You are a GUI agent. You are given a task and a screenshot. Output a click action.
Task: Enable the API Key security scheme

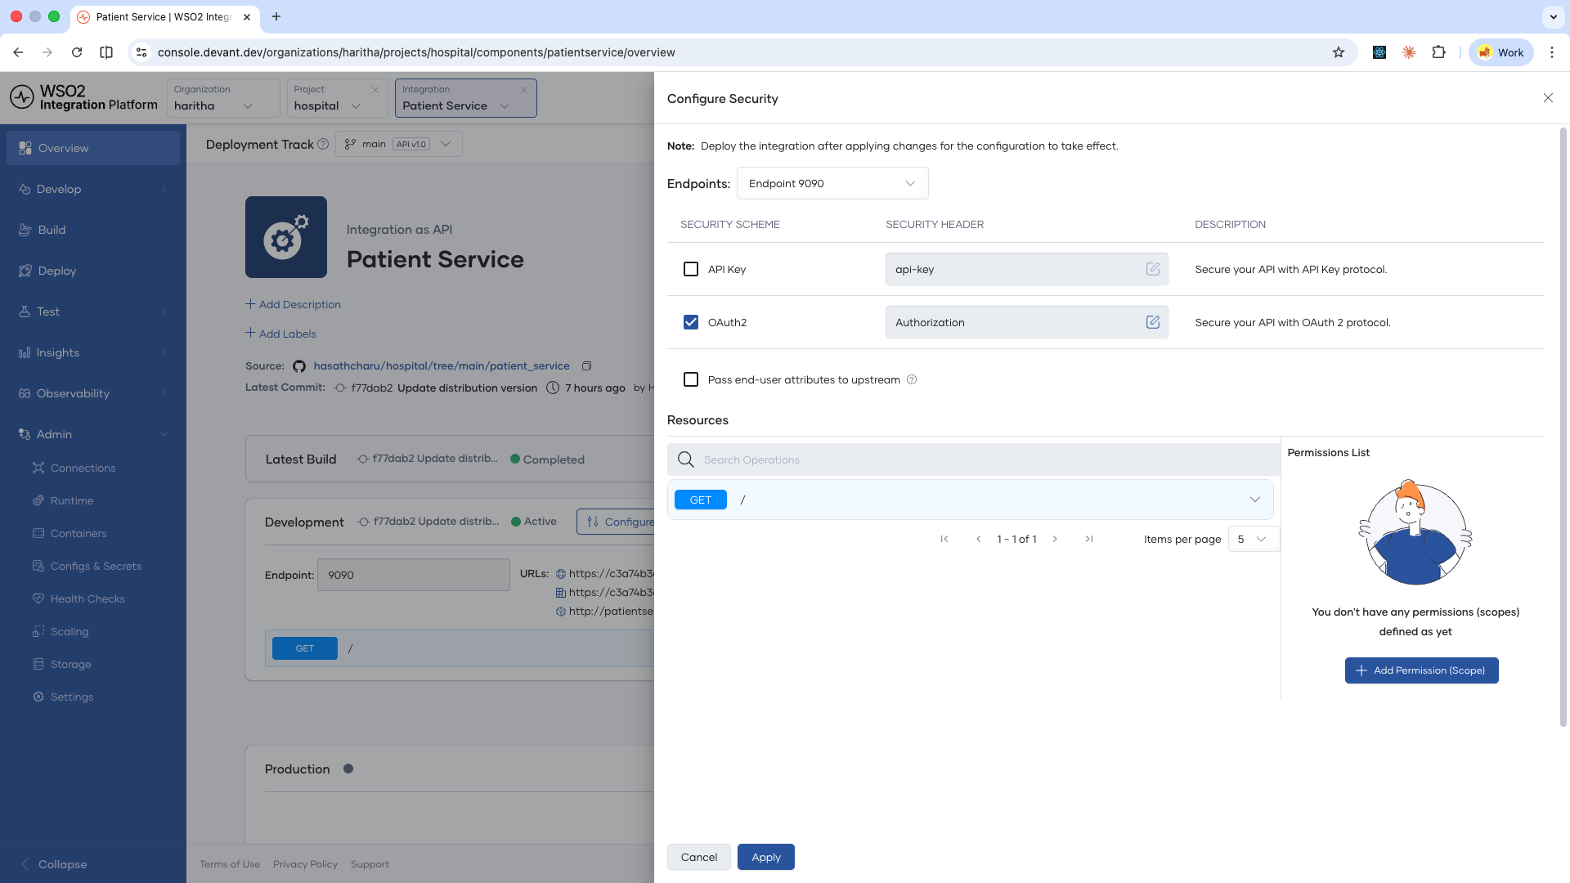[691, 269]
